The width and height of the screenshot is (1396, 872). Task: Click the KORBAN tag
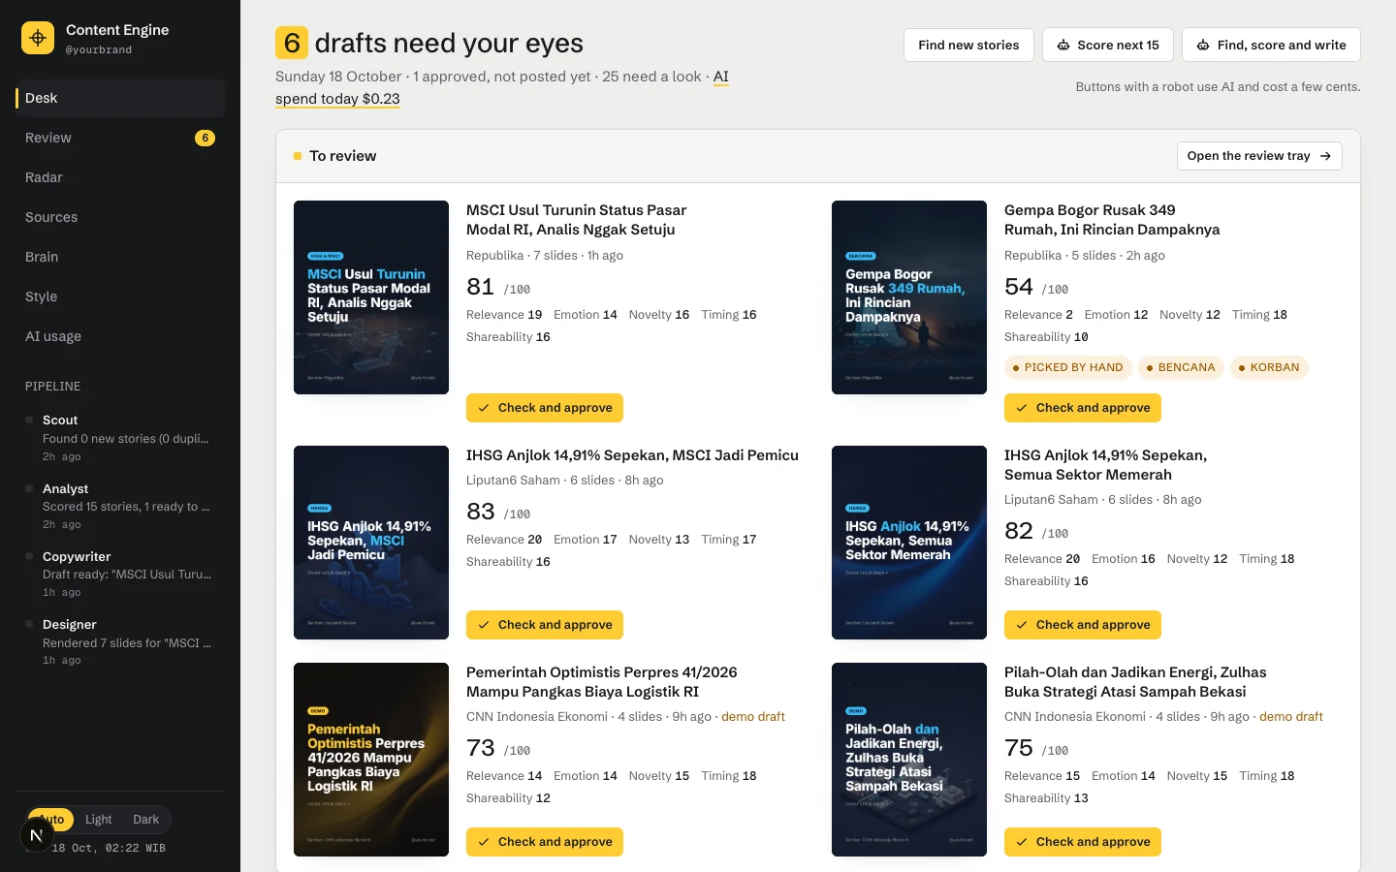[1269, 368]
